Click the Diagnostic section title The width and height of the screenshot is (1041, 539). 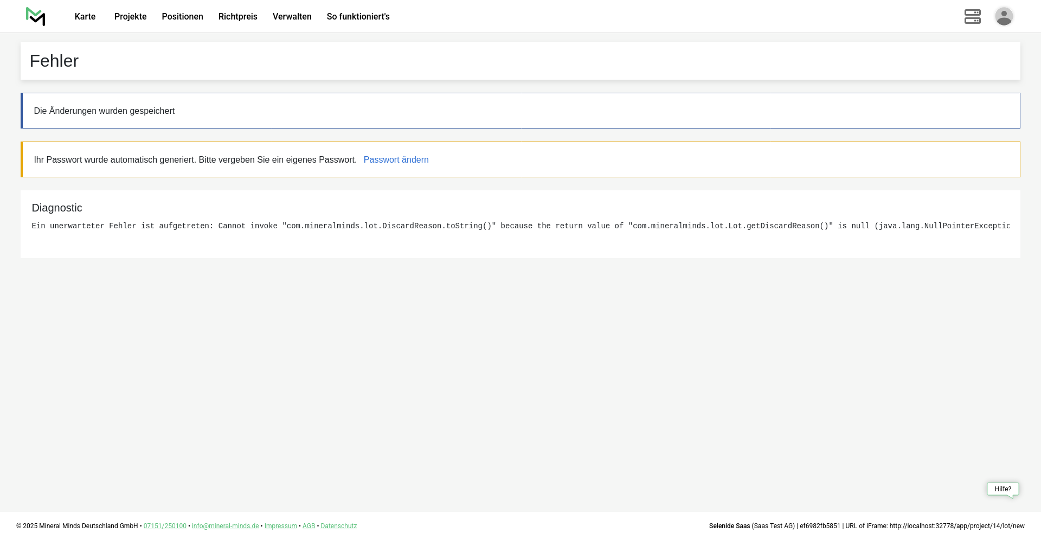coord(57,208)
